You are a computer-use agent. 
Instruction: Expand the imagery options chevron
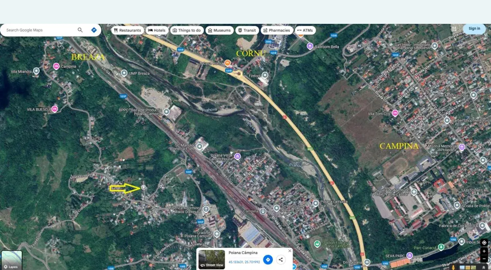pos(484,268)
